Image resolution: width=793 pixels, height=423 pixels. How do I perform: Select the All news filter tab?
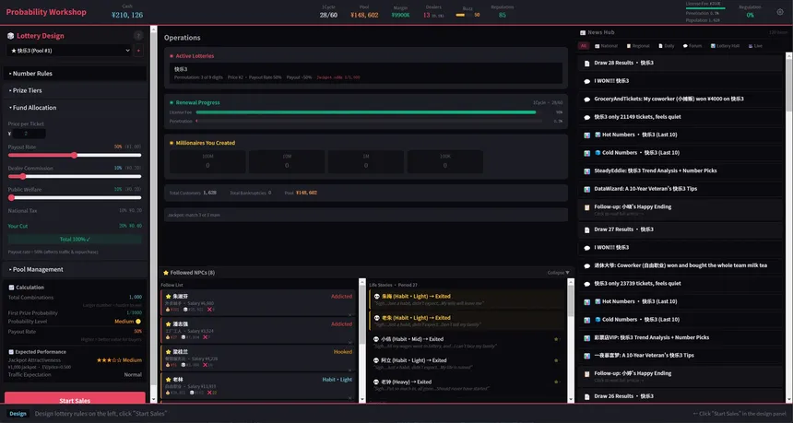click(584, 46)
